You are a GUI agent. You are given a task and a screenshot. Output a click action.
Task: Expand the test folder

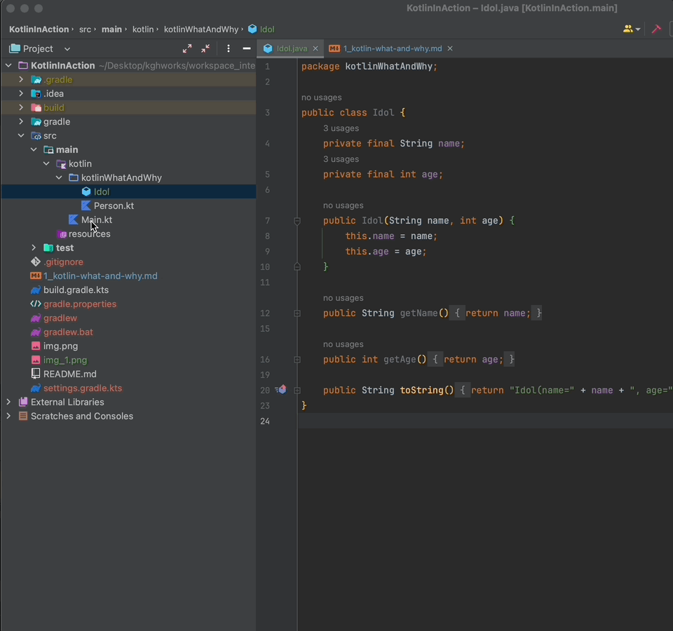pos(34,247)
